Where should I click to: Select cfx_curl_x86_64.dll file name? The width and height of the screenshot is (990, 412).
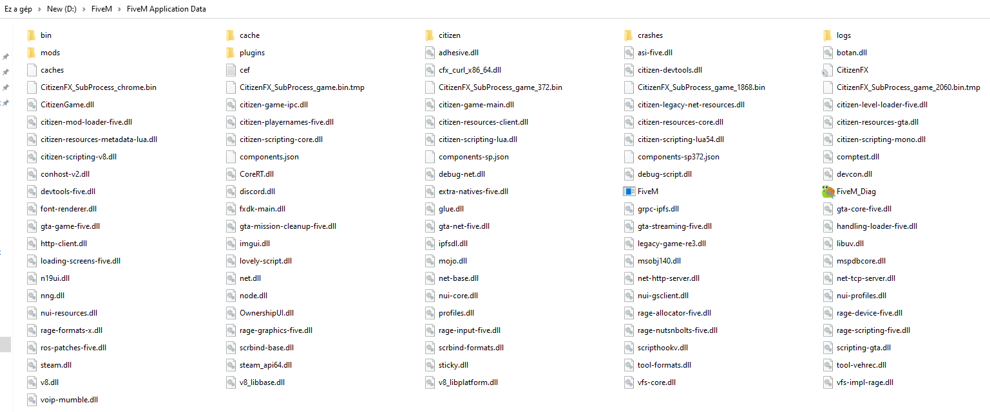pos(470,70)
